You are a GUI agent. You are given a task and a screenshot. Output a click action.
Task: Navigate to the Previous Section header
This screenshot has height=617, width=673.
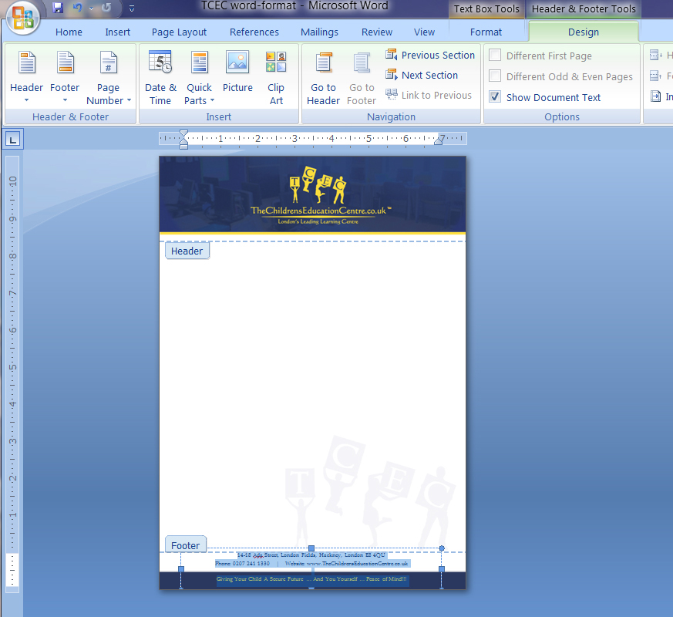point(430,55)
